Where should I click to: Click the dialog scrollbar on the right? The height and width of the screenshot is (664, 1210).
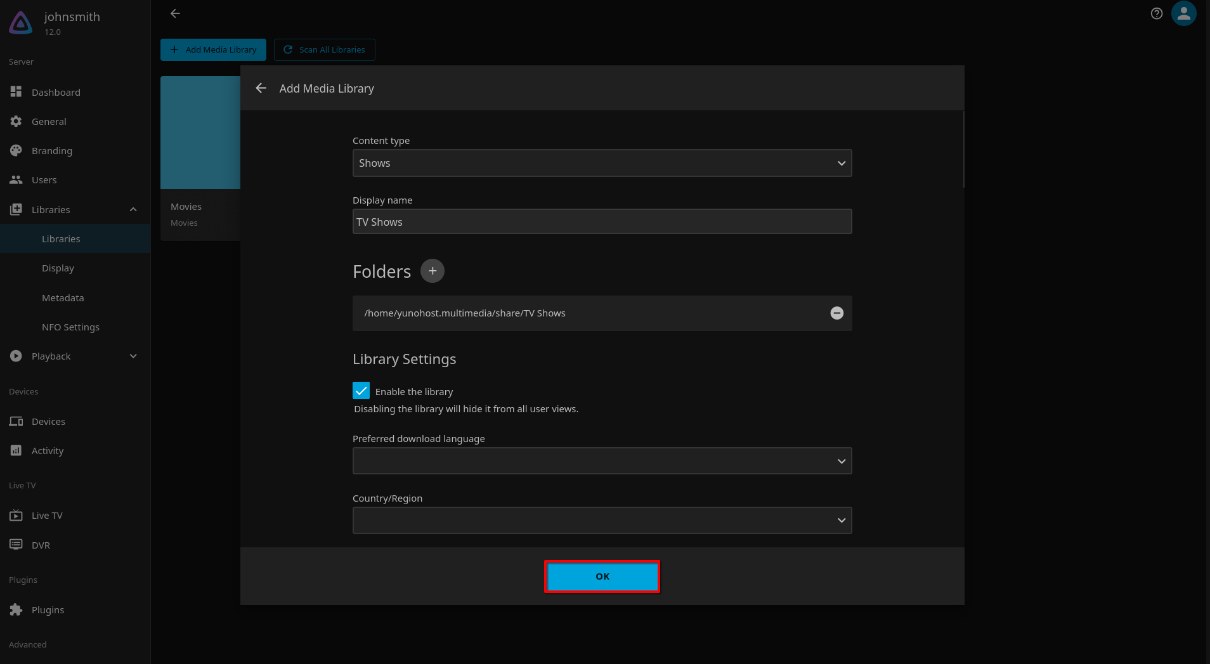(x=963, y=150)
